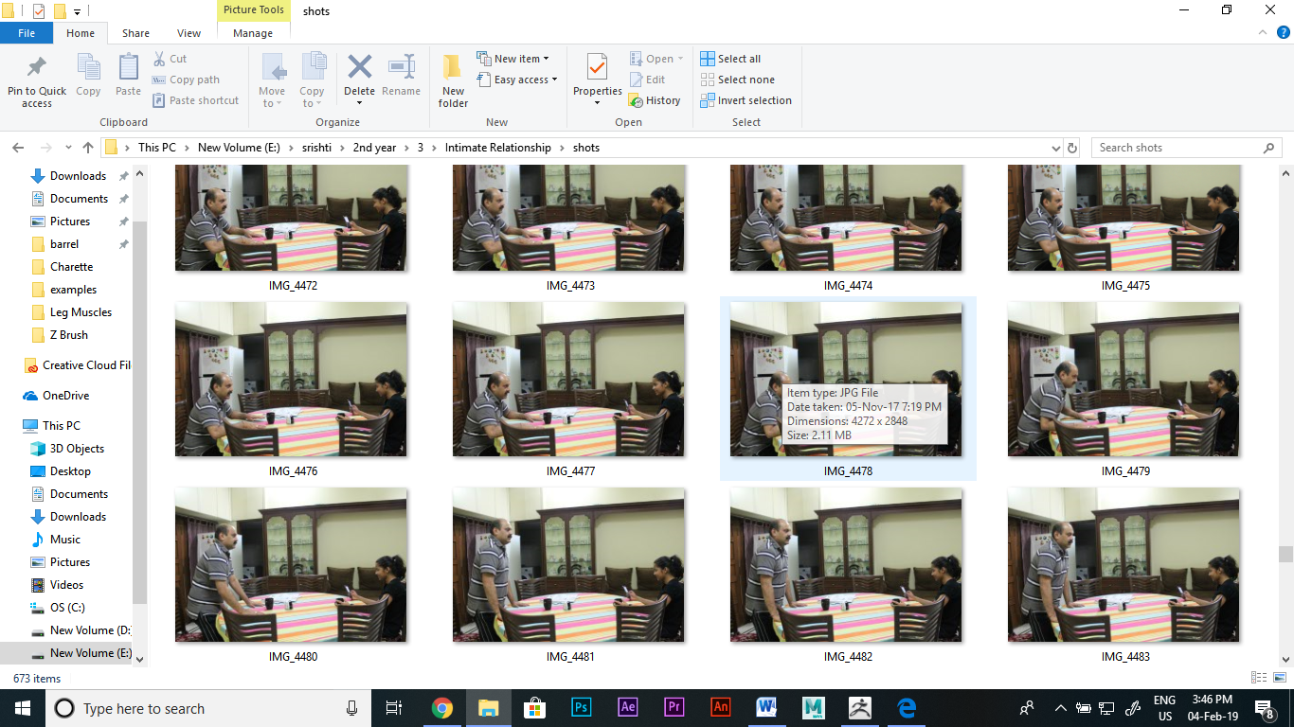Create a New folder from ribbon
The height and width of the screenshot is (727, 1294).
tap(453, 80)
